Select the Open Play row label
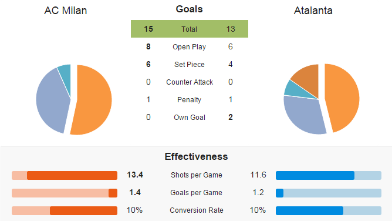The height and width of the screenshot is (221, 392). 189,47
